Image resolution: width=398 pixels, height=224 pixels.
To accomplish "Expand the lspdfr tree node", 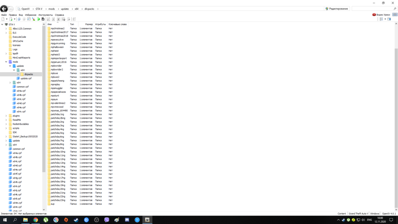I will click(6, 53).
